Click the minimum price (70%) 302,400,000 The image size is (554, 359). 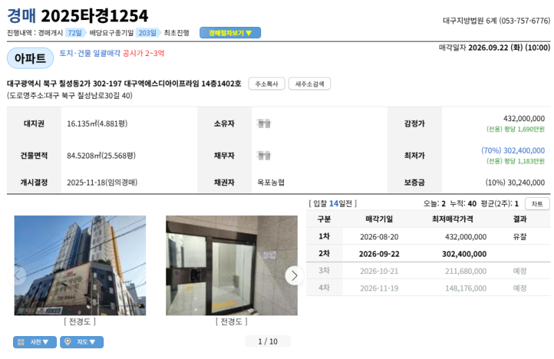513,151
